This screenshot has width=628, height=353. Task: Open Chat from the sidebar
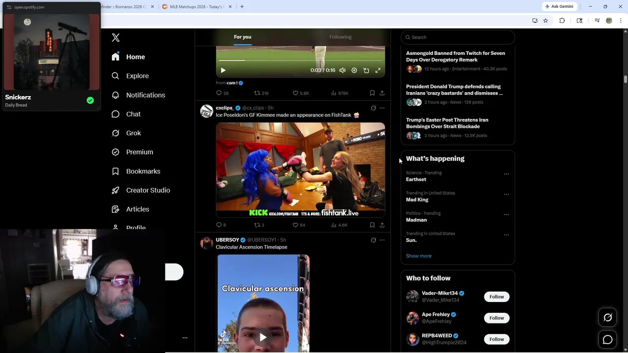click(x=126, y=114)
